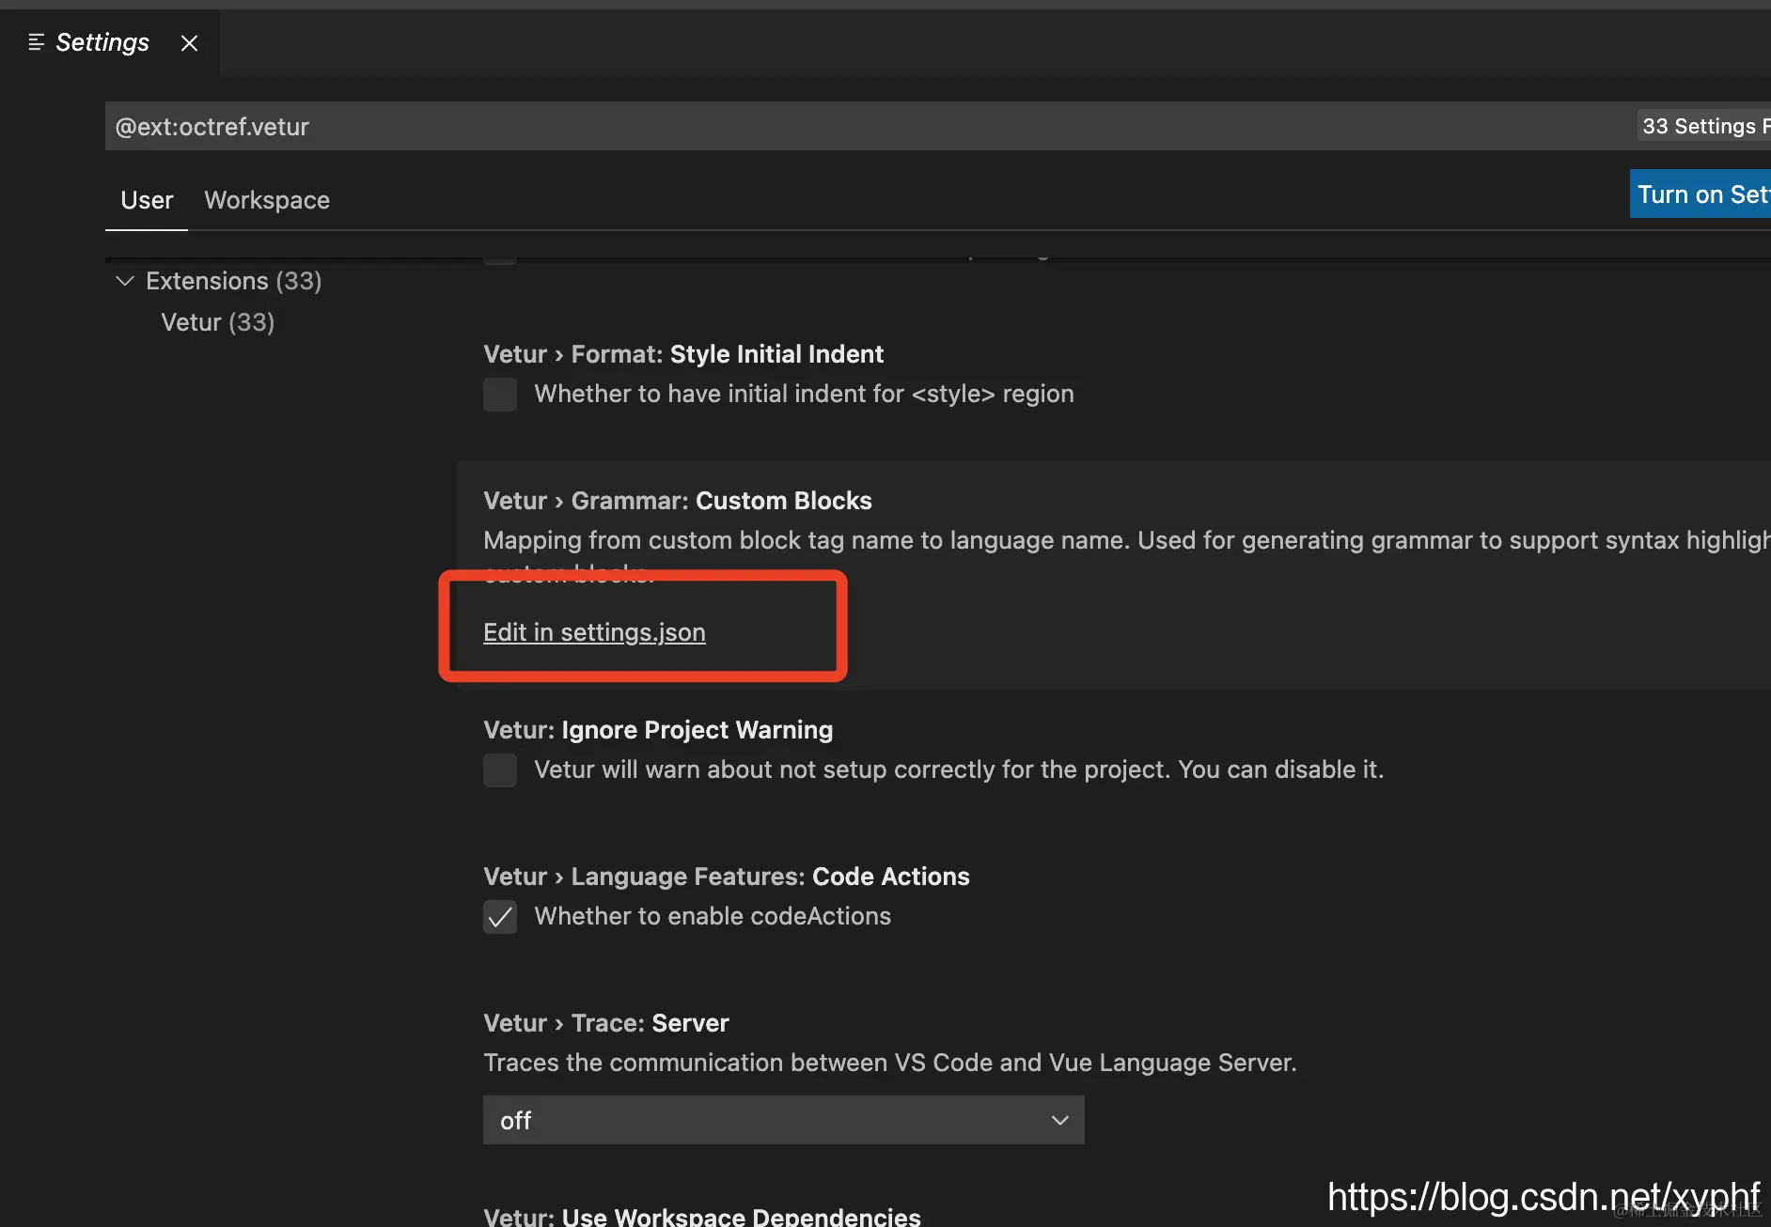1771x1227 pixels.
Task: Click the Vetur: Ignore Project Warning title
Action: 658,730
